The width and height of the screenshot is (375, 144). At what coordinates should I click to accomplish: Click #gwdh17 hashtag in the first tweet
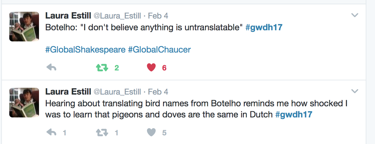click(264, 27)
